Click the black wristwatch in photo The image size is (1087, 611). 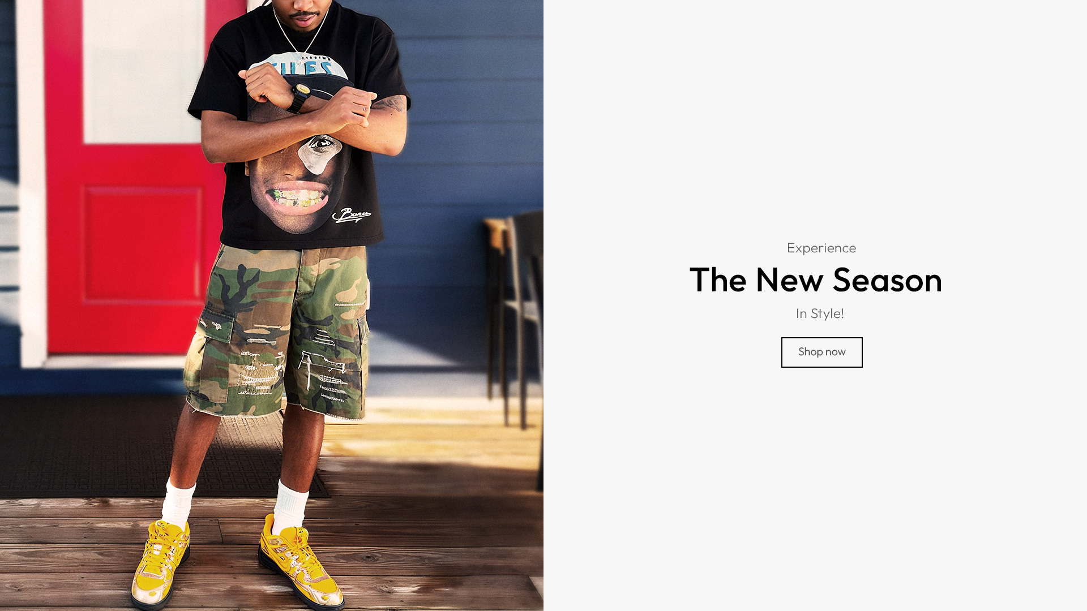(x=298, y=97)
